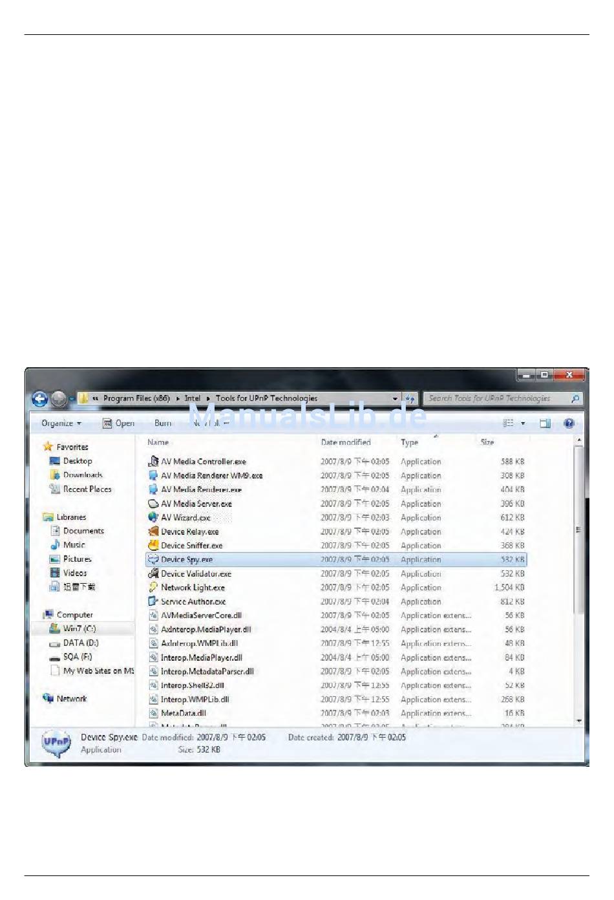Screen dimensions: 614x900
Task: Click the Name column header
Action: coord(158,443)
